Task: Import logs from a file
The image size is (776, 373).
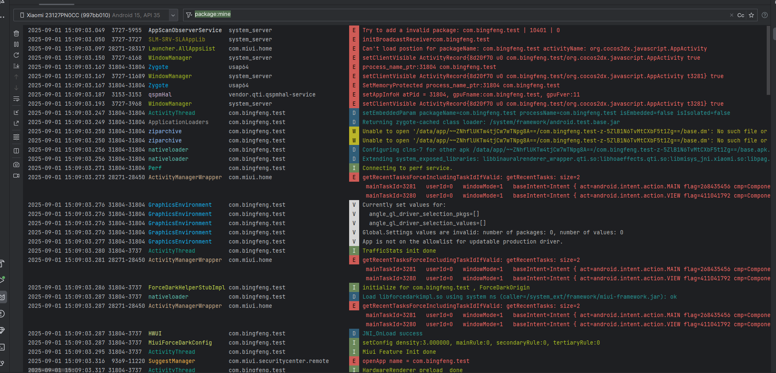Action: click(16, 112)
